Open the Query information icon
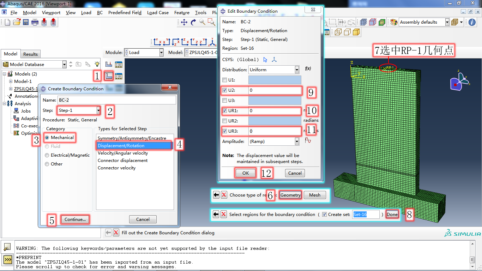This screenshot has height=271, width=482. (472, 22)
